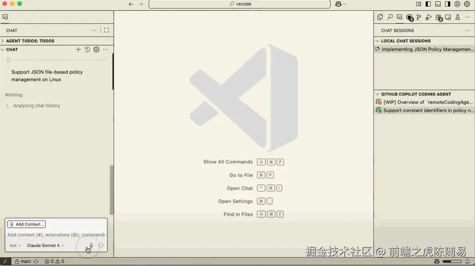Click Open Settings shortcut hint
The height and width of the screenshot is (266, 475).
[x=246, y=201]
